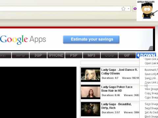Open Lady Gaga - Just Dance ft. Colby ODonis title
This screenshot has width=158, height=118.
point(119,71)
